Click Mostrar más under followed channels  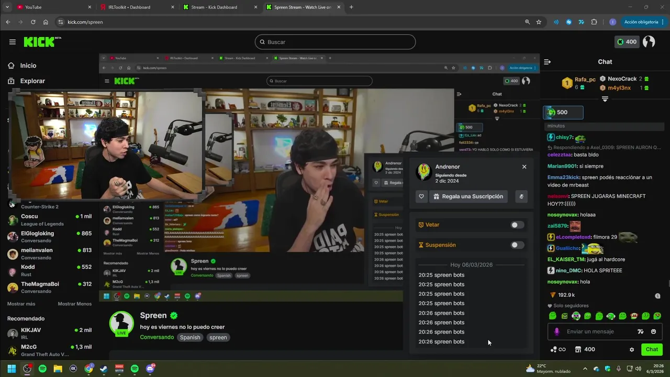(21, 304)
